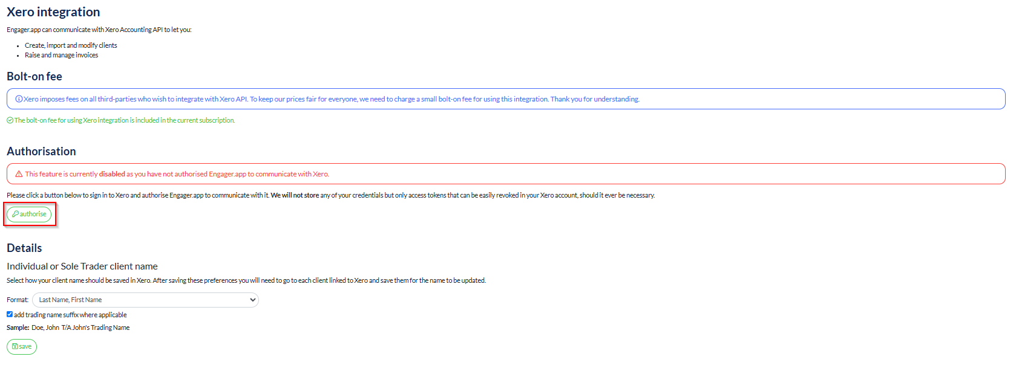Open the Format dropdown for client name
The width and height of the screenshot is (1019, 371).
click(x=145, y=300)
